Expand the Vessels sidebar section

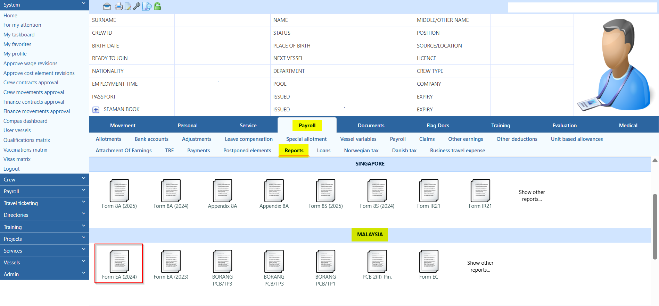[x=44, y=263]
